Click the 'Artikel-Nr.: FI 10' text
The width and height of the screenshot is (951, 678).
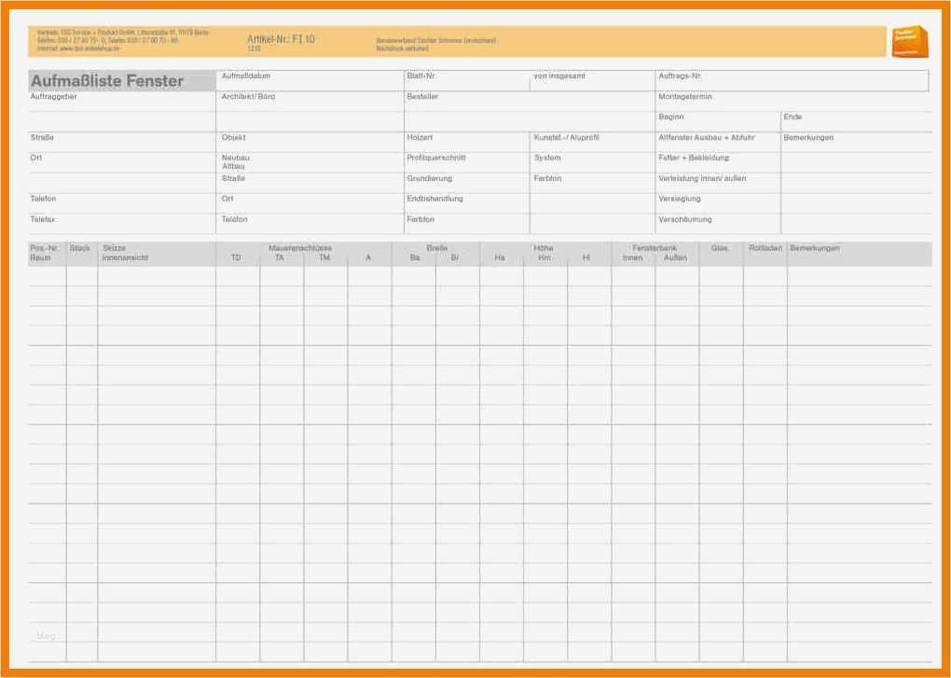click(281, 39)
